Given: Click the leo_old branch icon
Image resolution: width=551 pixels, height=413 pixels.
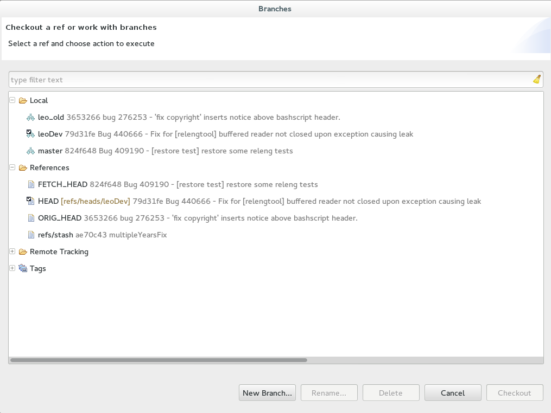Looking at the screenshot, I should tap(31, 117).
